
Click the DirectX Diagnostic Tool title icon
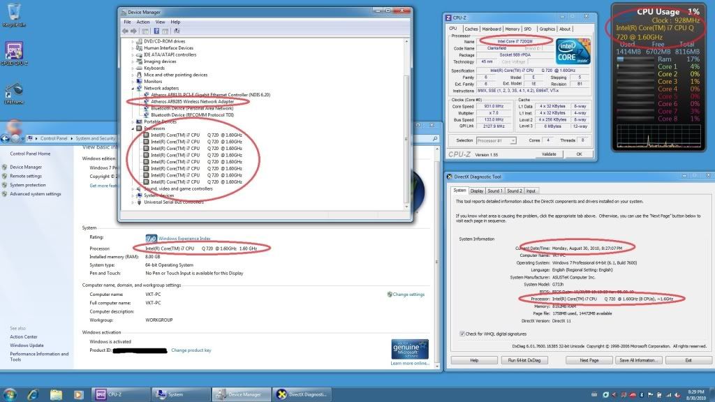click(449, 177)
